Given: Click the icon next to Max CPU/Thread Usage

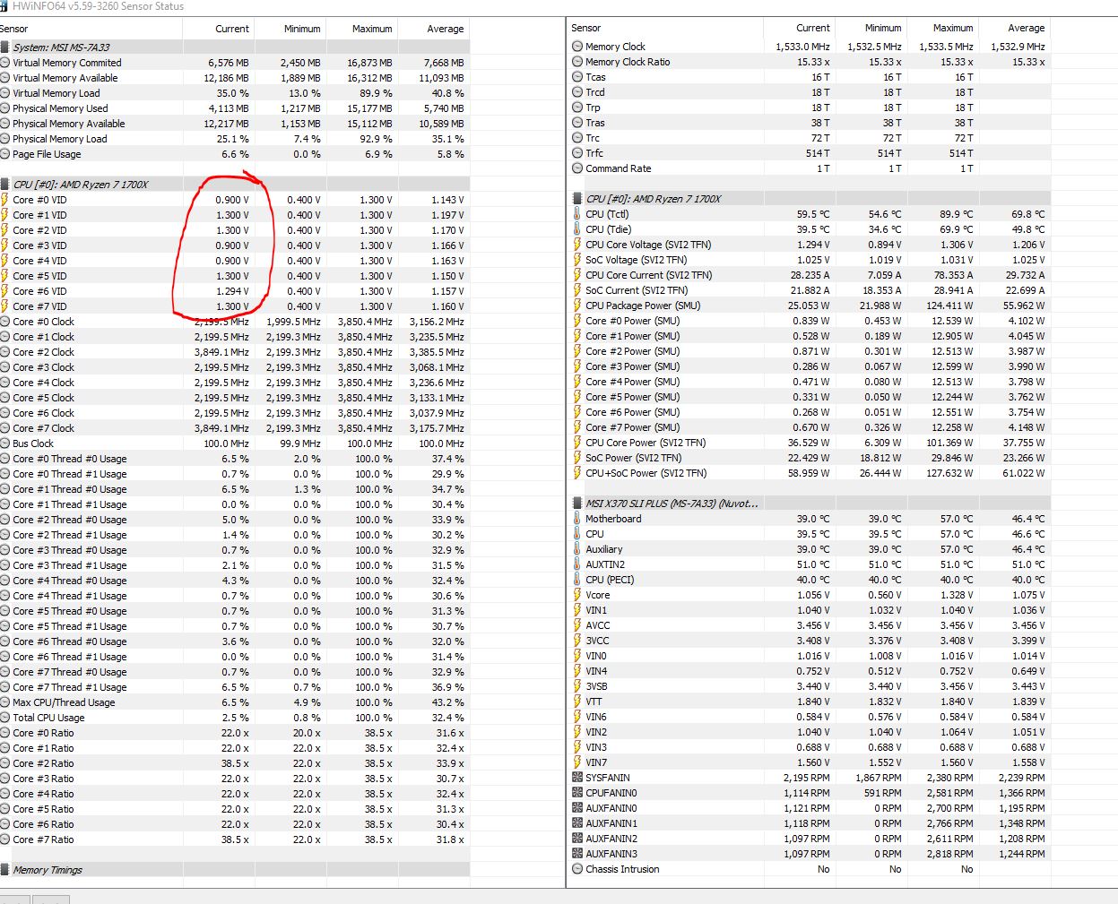Looking at the screenshot, I should (x=4, y=702).
